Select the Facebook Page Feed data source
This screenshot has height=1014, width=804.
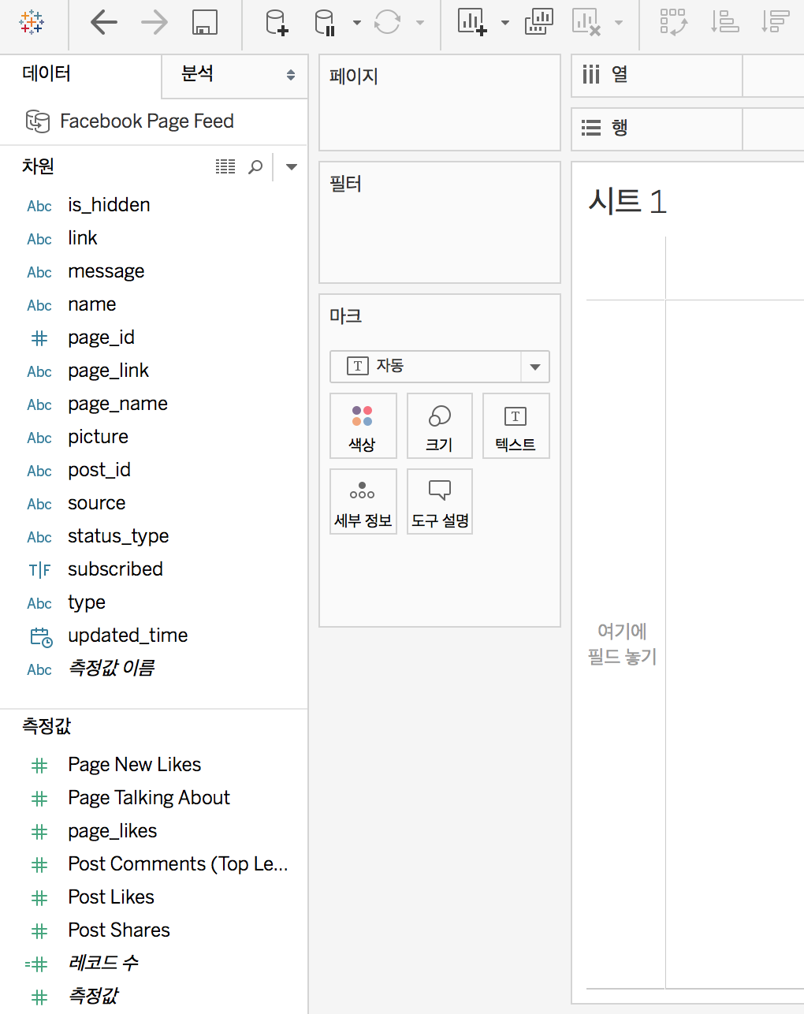131,121
